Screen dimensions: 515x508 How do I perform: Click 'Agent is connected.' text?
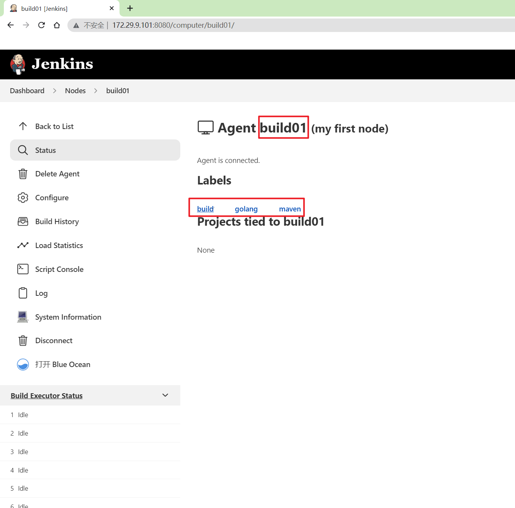coord(228,160)
